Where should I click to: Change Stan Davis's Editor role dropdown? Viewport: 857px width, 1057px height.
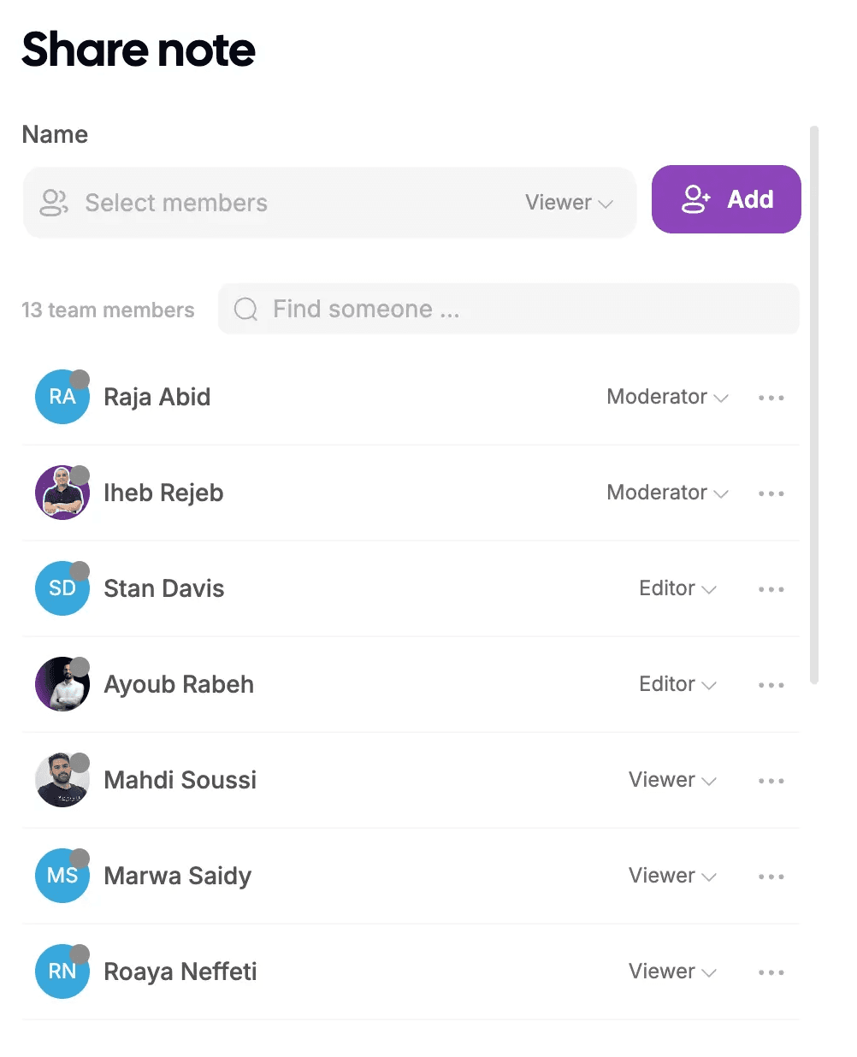[677, 588]
